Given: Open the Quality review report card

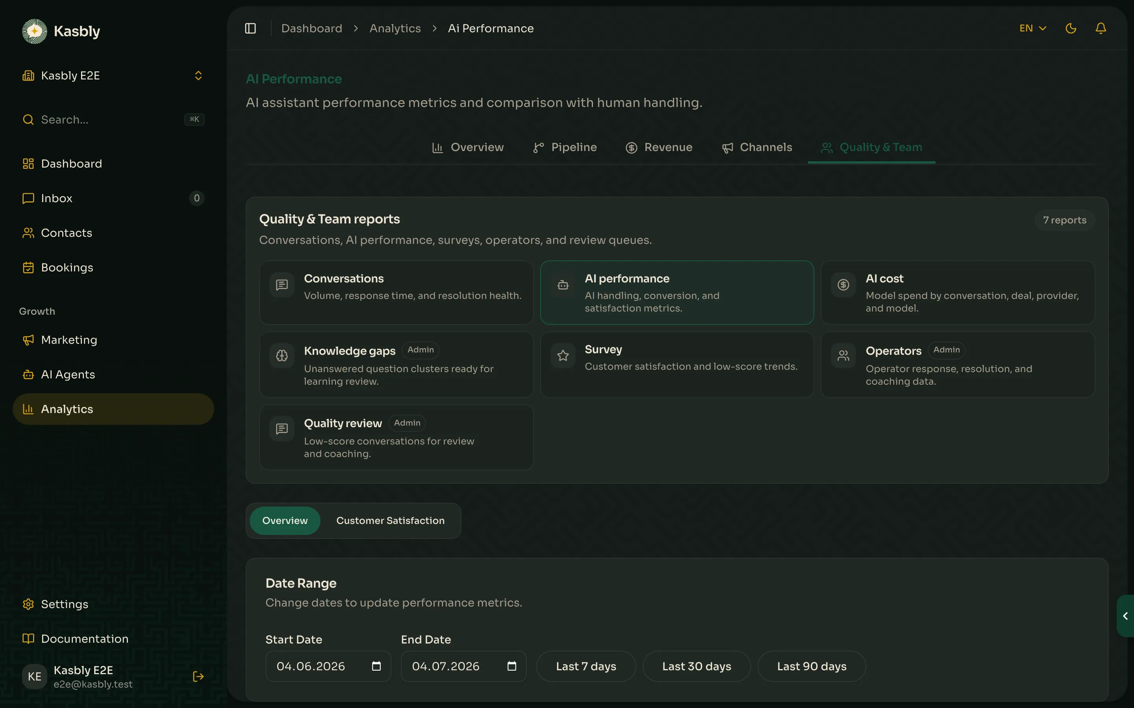Looking at the screenshot, I should (x=397, y=437).
